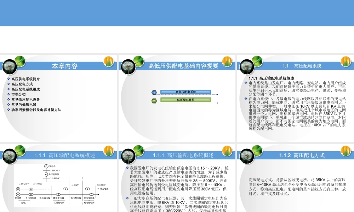
Task: Select the numbered arrow icon 1 beside 高低压配电系统
Action: pyautogui.click(x=154, y=92)
